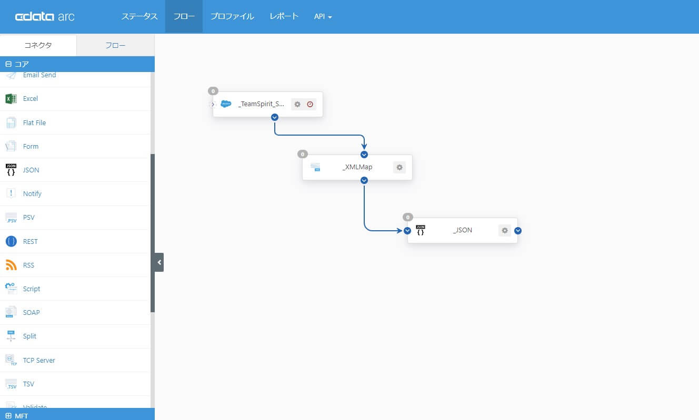Click the Form connector label
Viewport: 699px width, 420px height.
tap(31, 146)
